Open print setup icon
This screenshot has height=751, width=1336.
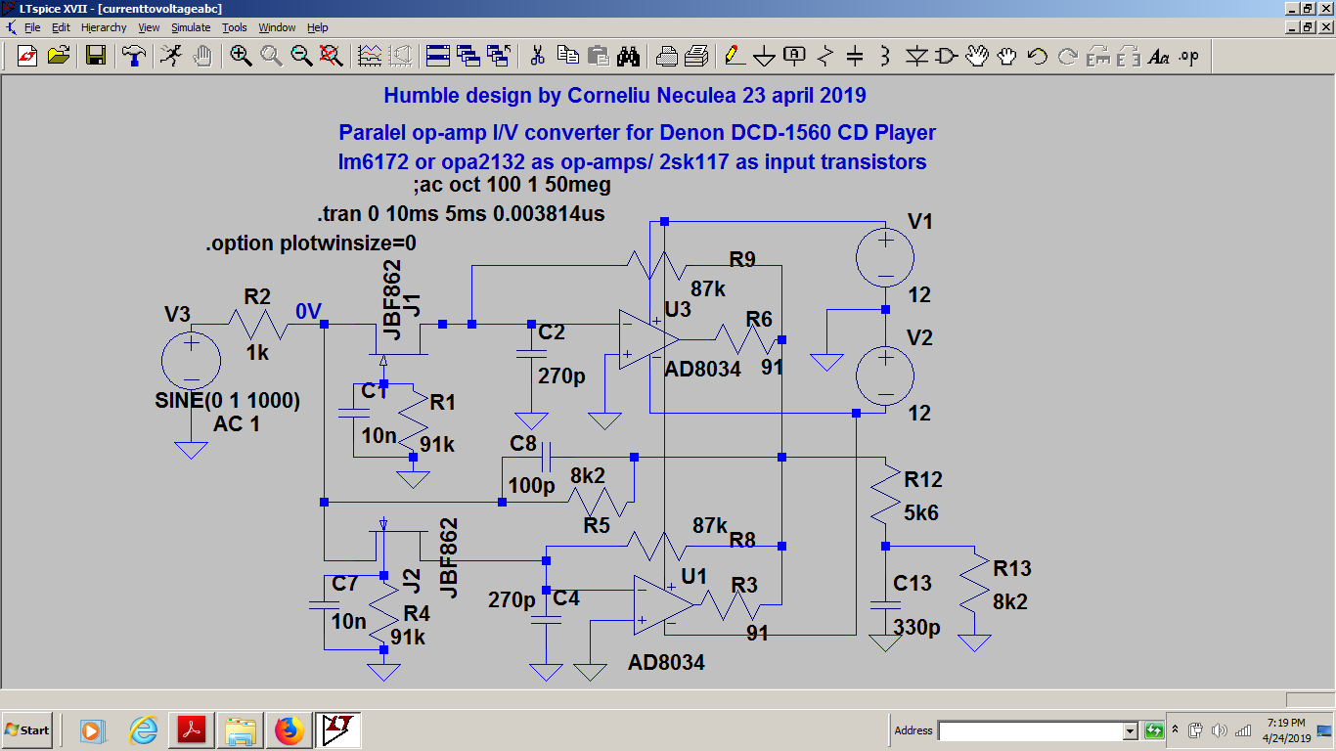click(x=666, y=56)
